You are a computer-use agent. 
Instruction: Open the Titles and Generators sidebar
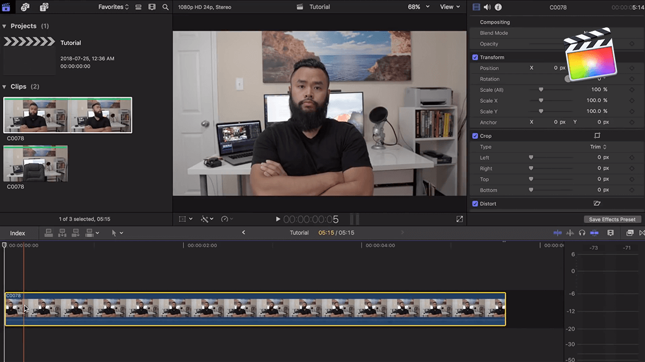pyautogui.click(x=44, y=7)
